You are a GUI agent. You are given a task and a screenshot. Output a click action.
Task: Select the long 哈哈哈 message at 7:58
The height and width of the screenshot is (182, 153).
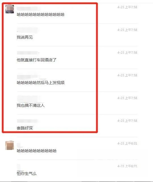(x=41, y=14)
